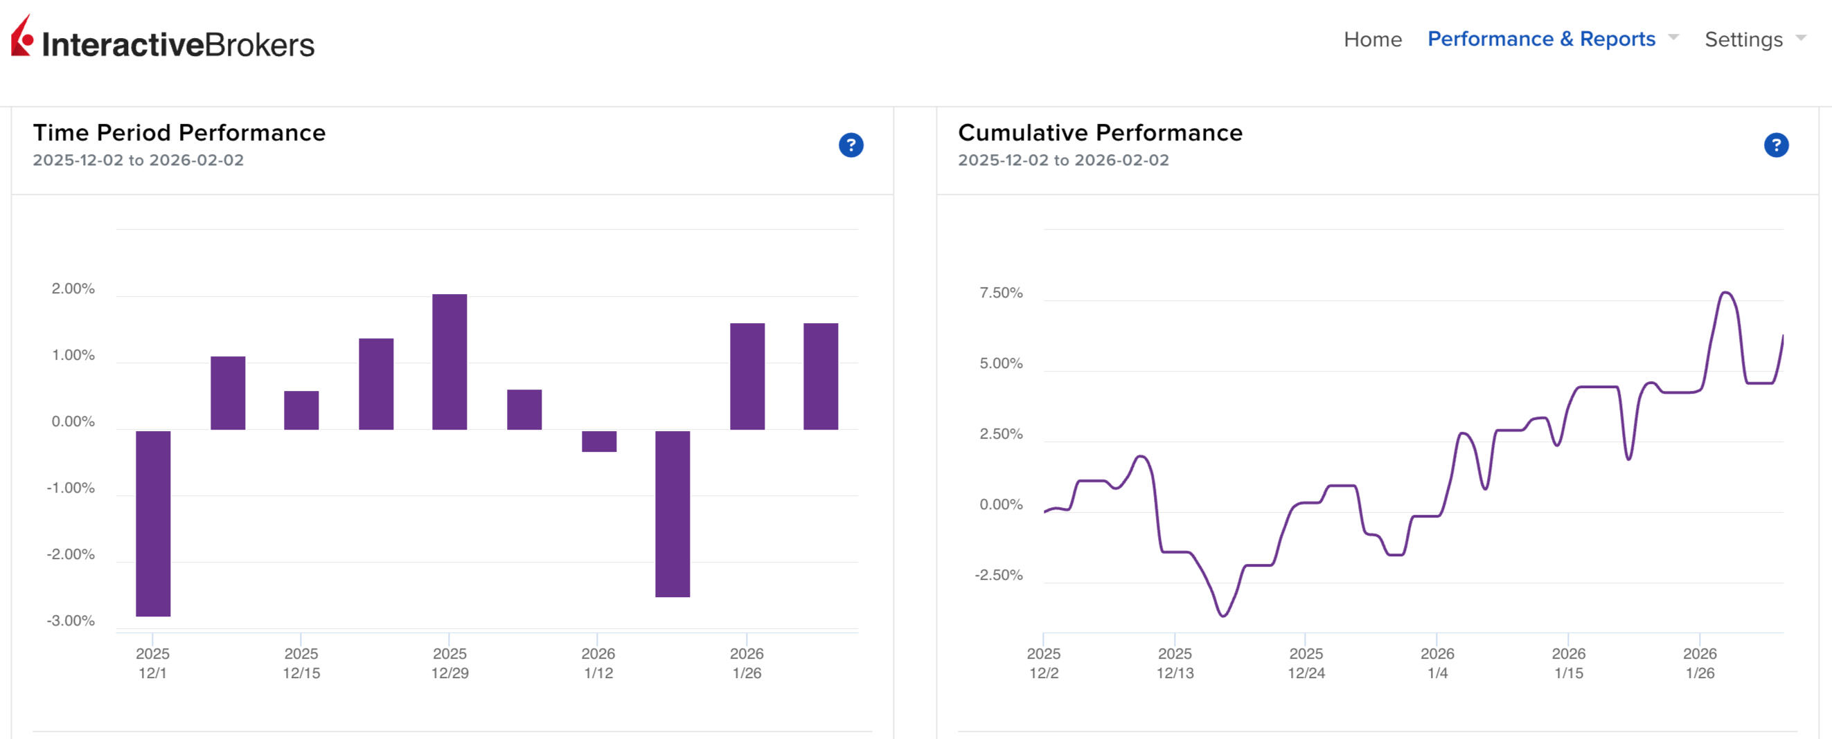
Task: Click the 2026 1/15 axis label
Action: 1567,662
